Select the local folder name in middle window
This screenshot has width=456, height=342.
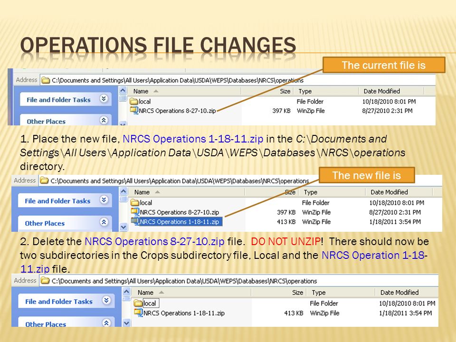click(146, 203)
